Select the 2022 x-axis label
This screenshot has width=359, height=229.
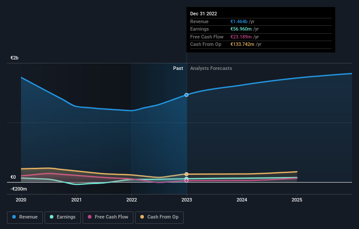pyautogui.click(x=132, y=200)
